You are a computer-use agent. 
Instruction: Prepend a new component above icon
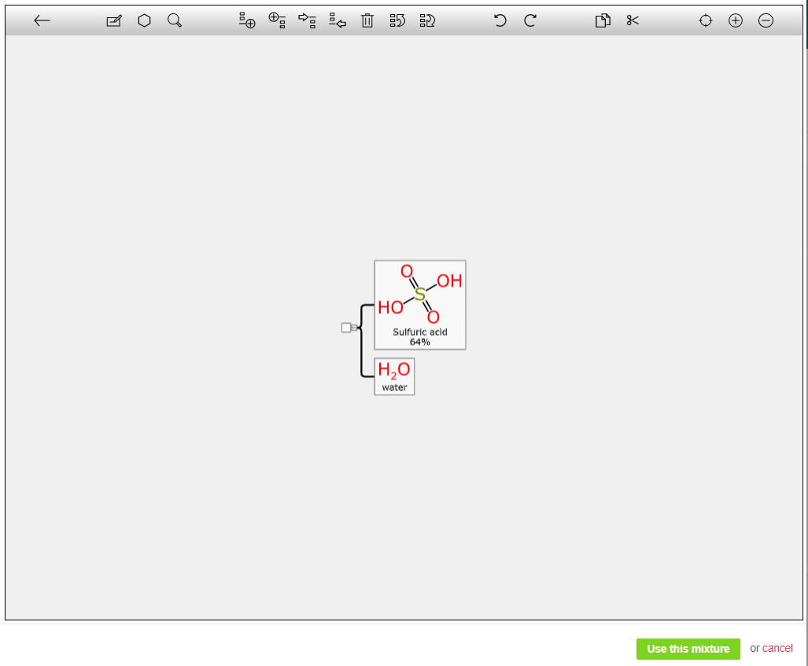(x=277, y=20)
